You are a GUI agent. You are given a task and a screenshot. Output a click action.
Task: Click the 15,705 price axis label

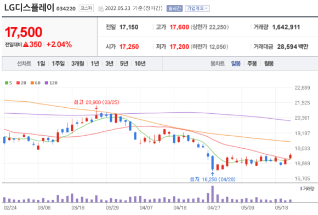(x=302, y=178)
